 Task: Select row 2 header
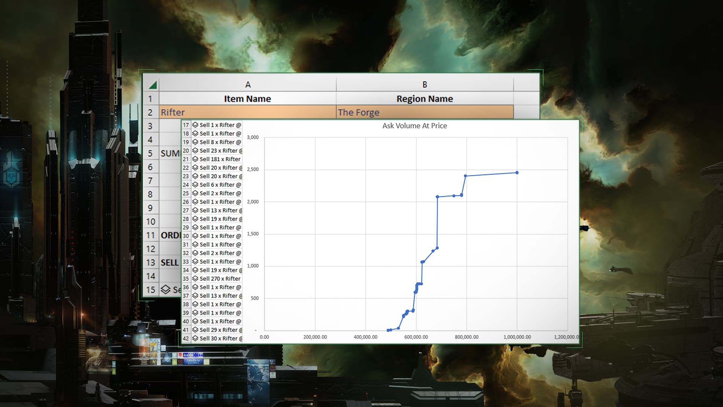[150, 112]
